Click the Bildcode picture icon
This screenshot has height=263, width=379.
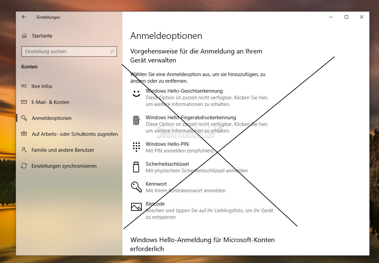point(136,207)
